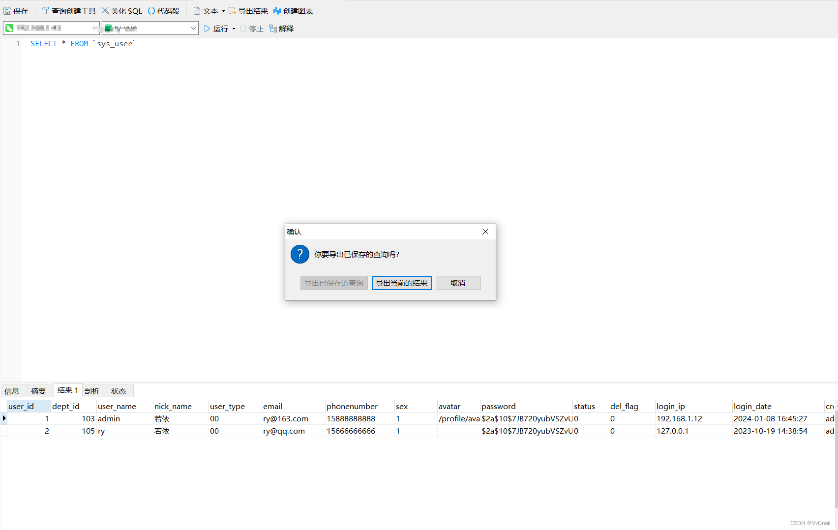Click the current row indicator arrow
Screen dimensions: 838x530
point(4,418)
